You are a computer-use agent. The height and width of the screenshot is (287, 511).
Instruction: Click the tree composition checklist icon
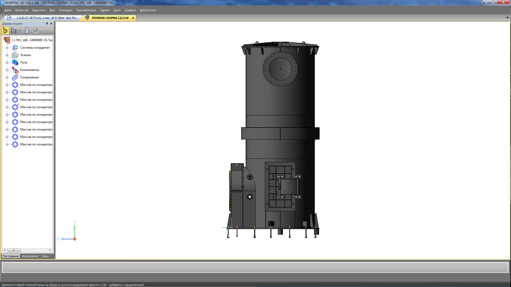(x=14, y=31)
